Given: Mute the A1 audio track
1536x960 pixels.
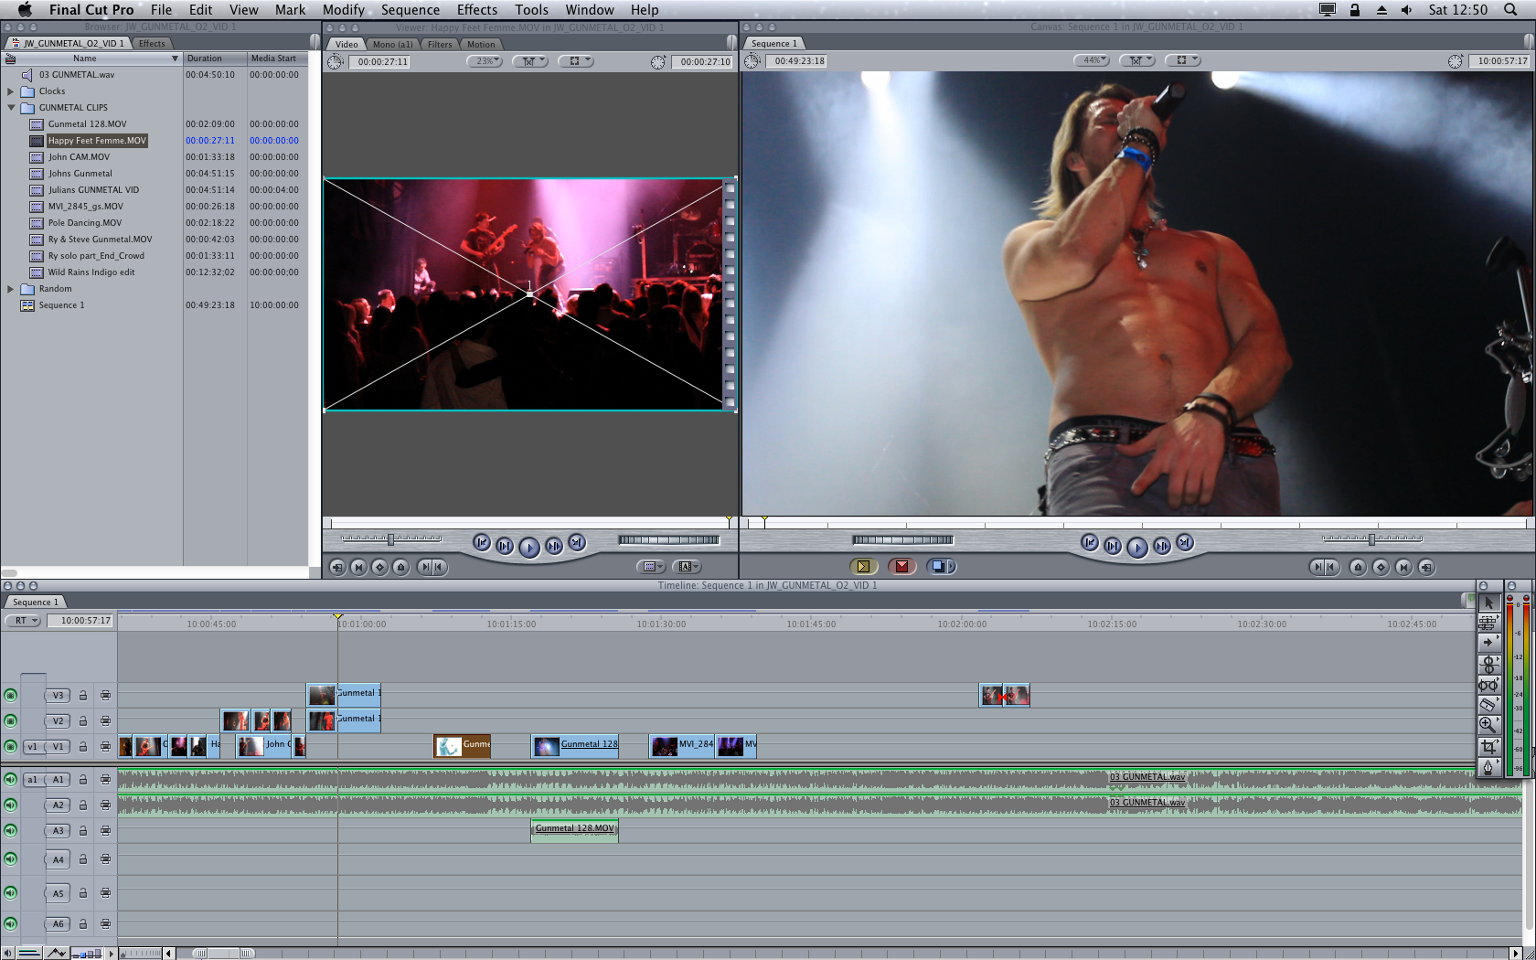Looking at the screenshot, I should point(10,780).
